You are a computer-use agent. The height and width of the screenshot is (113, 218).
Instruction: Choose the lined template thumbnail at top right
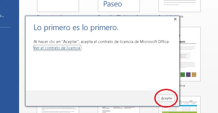click(x=180, y=6)
